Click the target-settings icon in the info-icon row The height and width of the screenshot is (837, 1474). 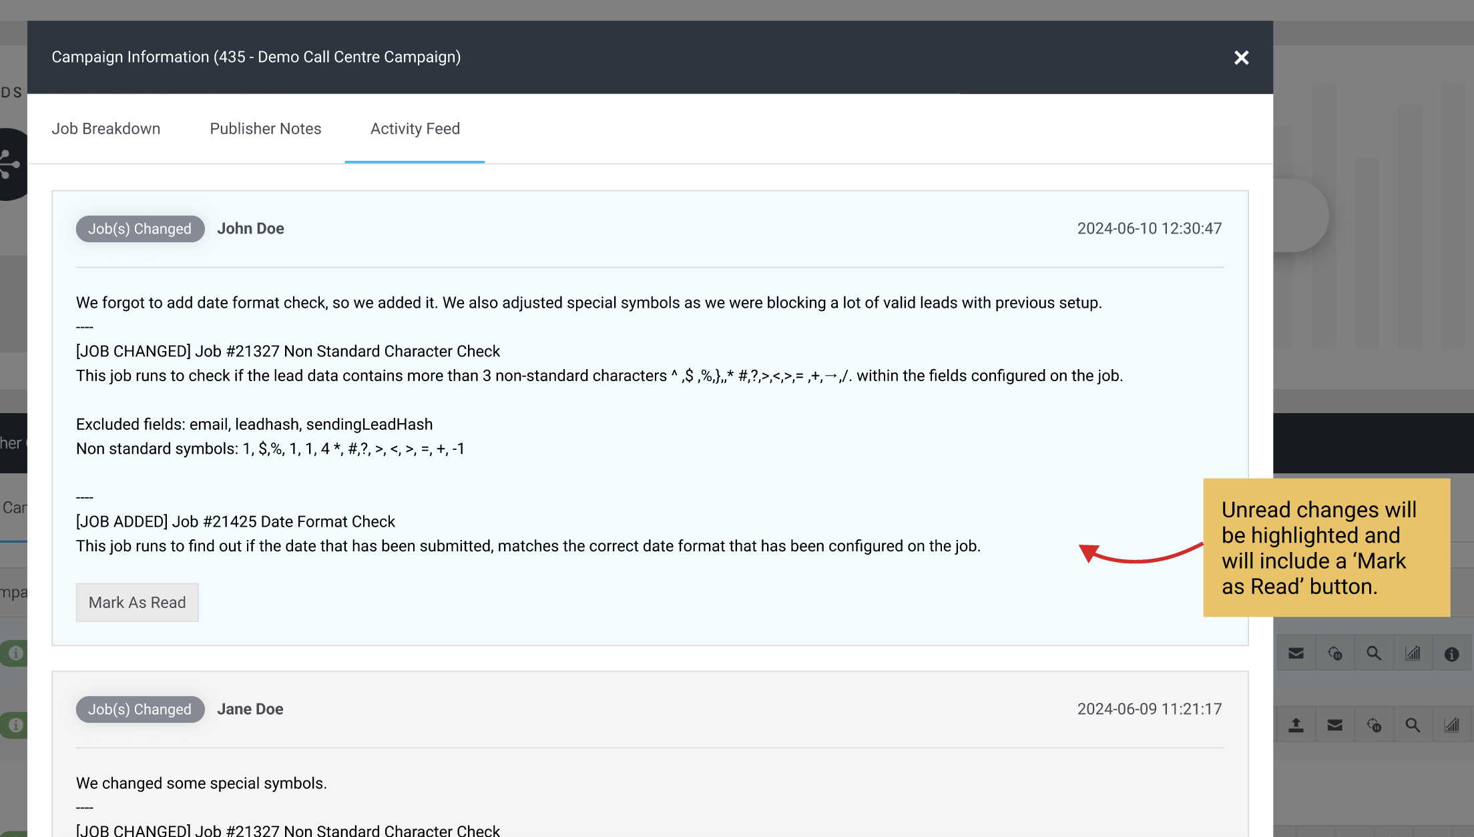click(x=1334, y=653)
